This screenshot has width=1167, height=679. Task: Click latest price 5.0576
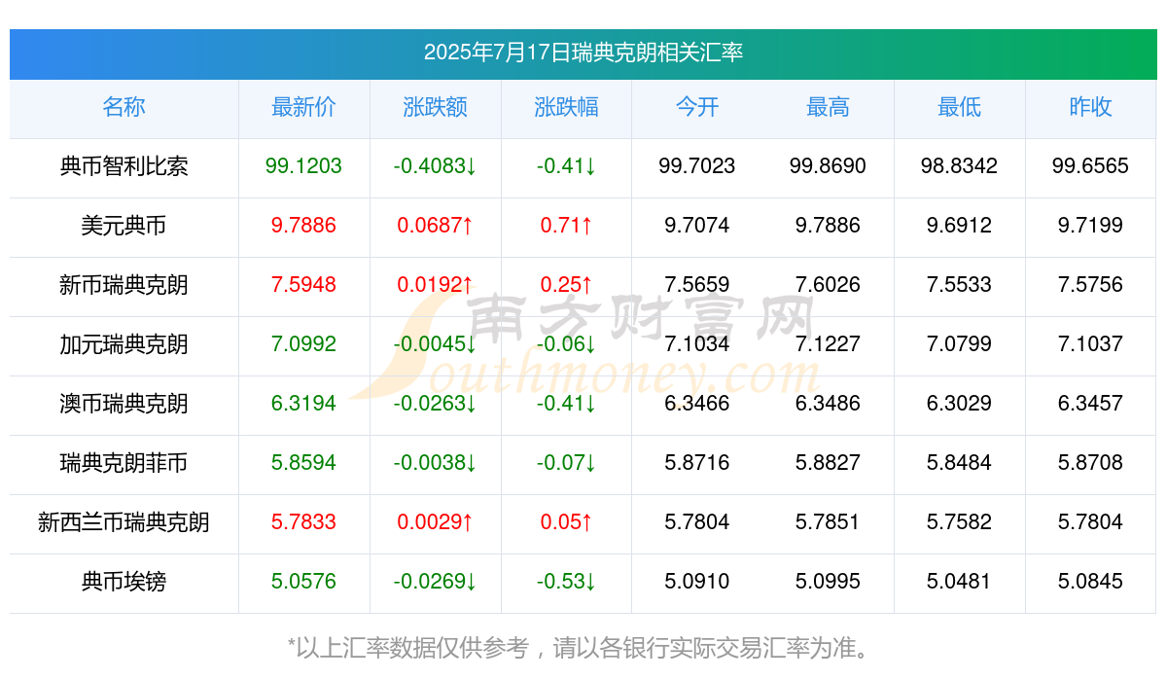[x=303, y=582]
